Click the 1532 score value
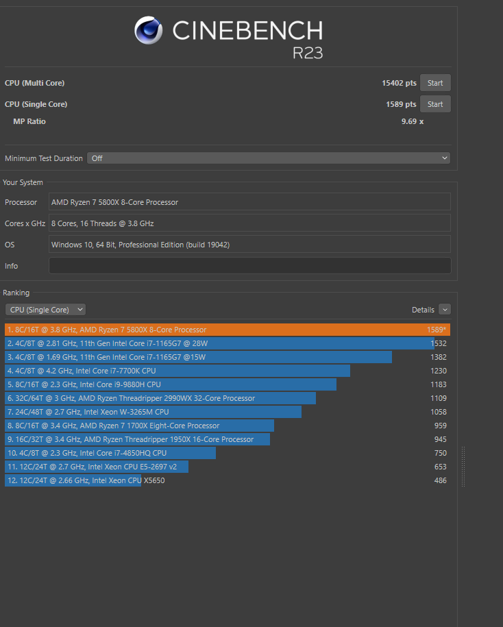Viewport: 503px width, 627px height. pos(439,343)
